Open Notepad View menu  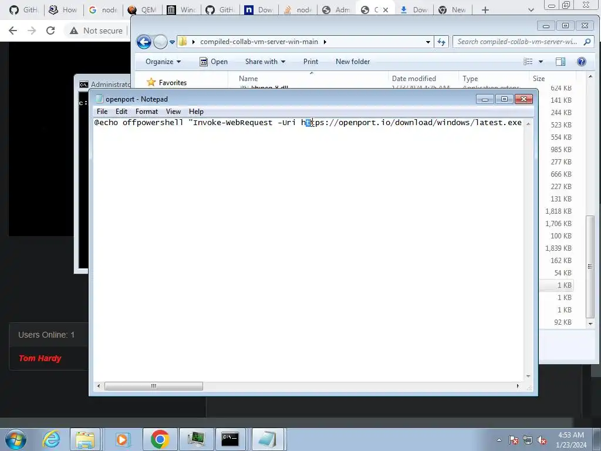pos(173,112)
